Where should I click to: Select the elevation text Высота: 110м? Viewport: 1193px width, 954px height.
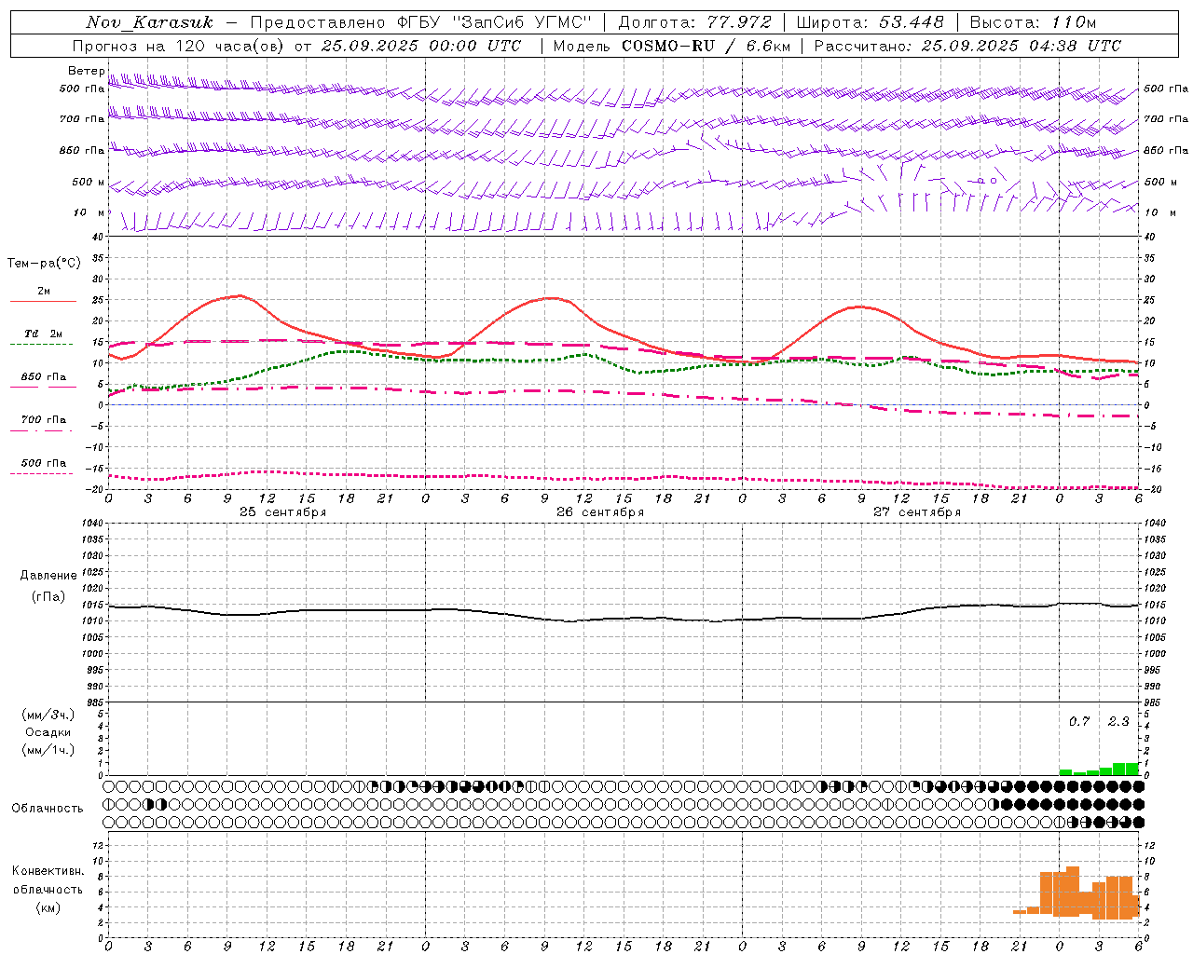1033,22
